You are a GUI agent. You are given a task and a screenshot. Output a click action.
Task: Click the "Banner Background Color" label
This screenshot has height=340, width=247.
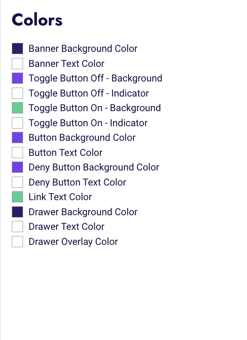pos(83,49)
